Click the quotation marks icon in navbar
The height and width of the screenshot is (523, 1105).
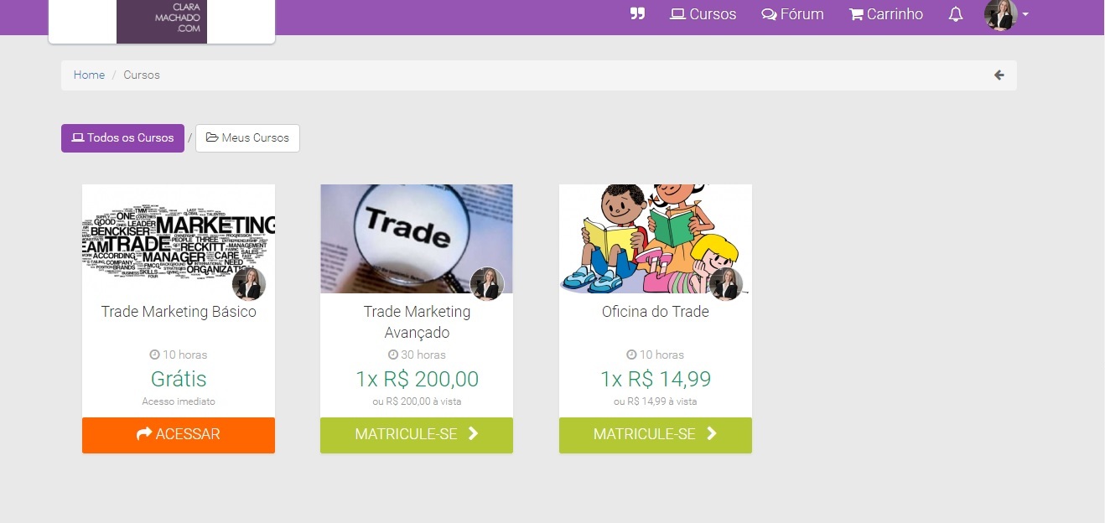637,14
